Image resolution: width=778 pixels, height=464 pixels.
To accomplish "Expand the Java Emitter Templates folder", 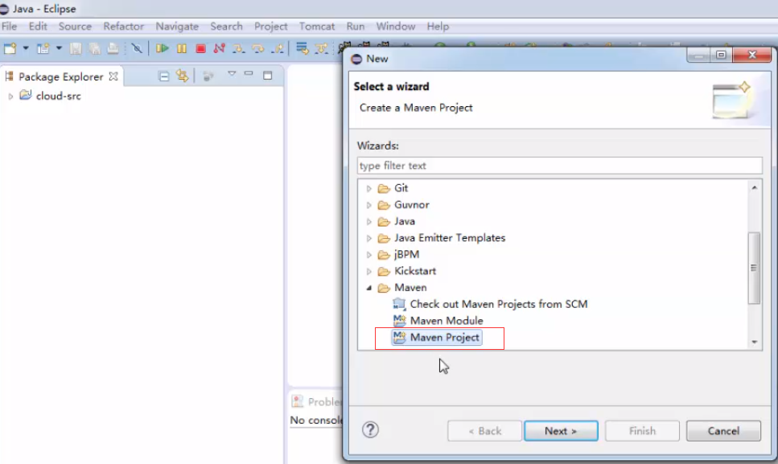I will tap(368, 239).
